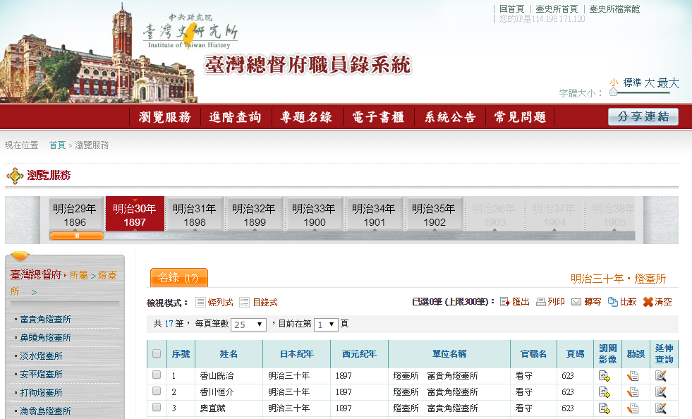Click the 比較 compare icon
Viewport: 692px width, 419px height.
pyautogui.click(x=612, y=302)
